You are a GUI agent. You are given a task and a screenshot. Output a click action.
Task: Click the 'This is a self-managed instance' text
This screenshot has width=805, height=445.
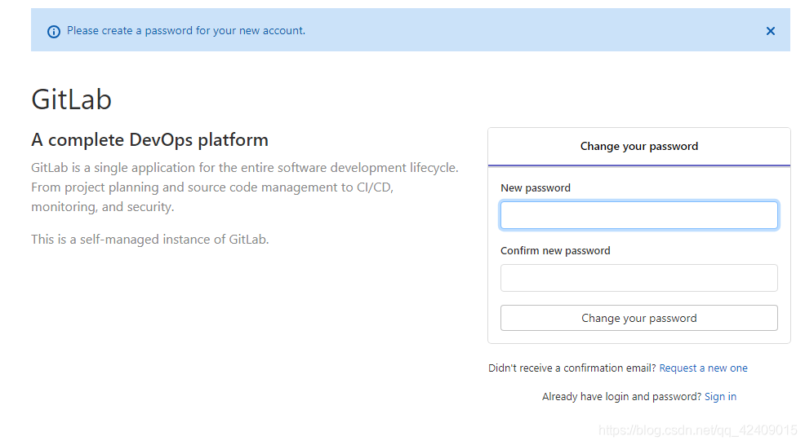coord(150,240)
